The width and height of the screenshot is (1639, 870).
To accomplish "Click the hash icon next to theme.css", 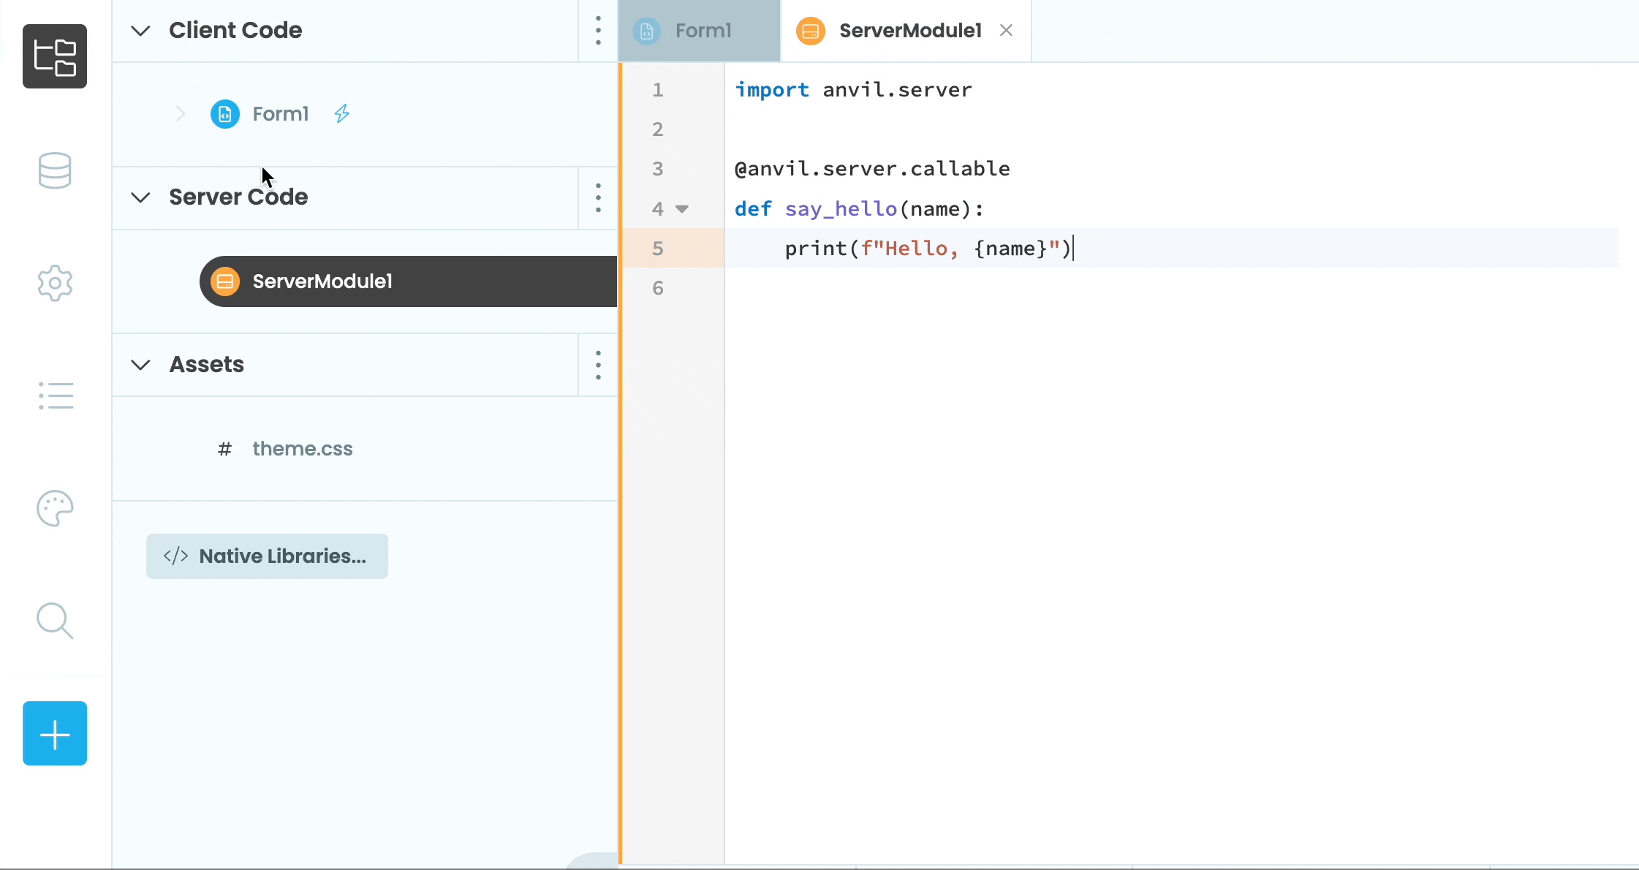I will tap(224, 449).
